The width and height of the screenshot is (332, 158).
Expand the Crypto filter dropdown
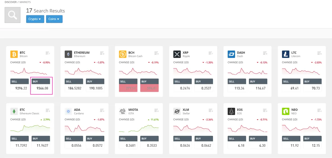(35, 19)
